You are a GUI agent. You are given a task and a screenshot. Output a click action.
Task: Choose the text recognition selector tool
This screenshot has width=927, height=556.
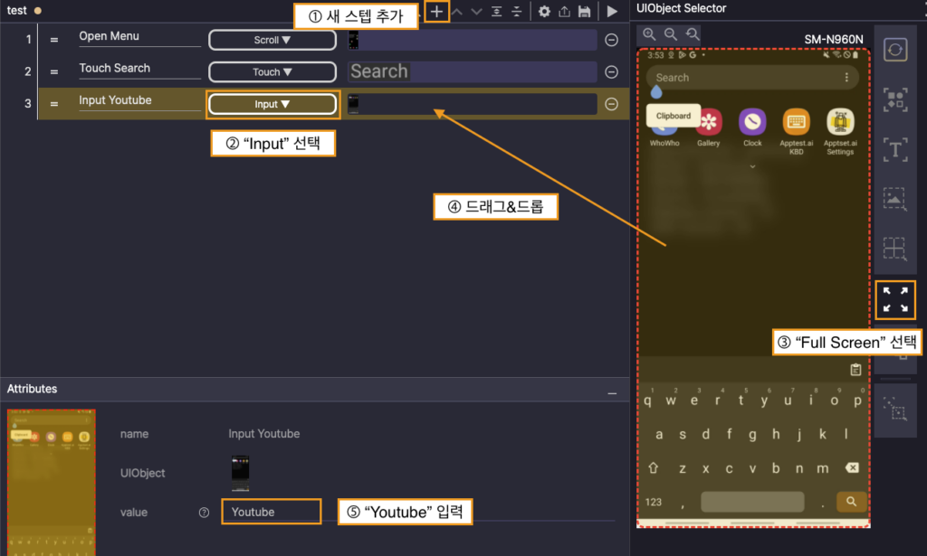point(895,150)
